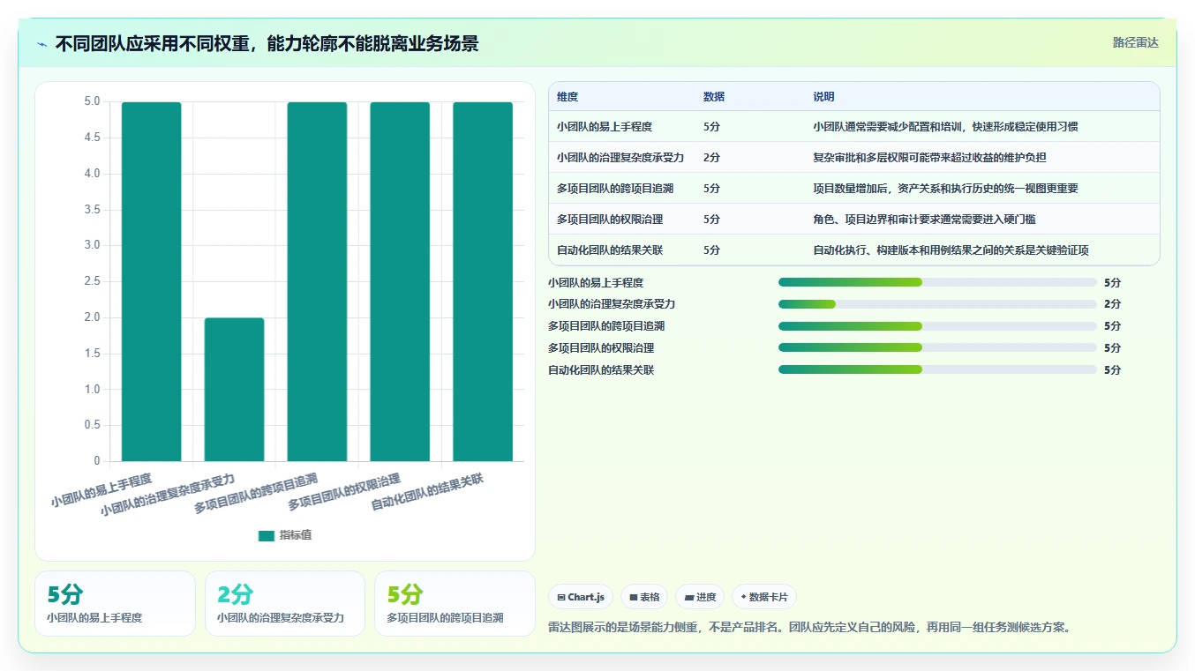The image size is (1195, 671).
Task: Click table value 5分 in the 自动化团队的结果关联 row
Action: point(711,250)
